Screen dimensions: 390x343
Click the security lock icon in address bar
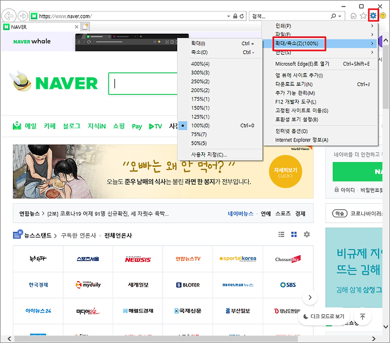point(235,16)
